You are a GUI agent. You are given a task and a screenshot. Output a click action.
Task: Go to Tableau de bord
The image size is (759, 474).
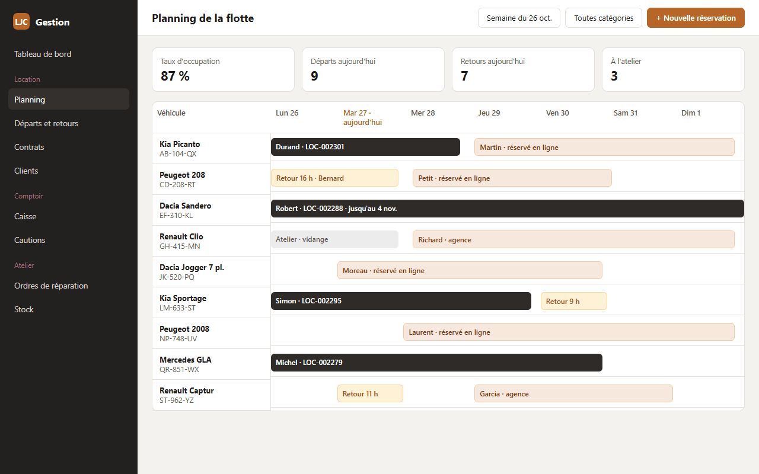pyautogui.click(x=69, y=54)
